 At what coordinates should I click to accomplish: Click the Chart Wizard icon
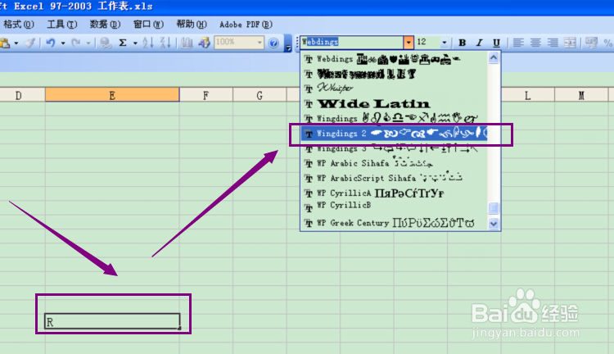[x=187, y=43]
